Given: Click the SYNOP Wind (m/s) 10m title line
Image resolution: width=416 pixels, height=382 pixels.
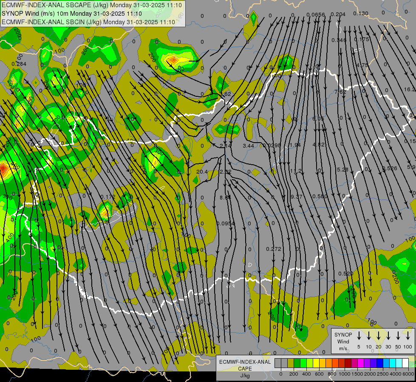Looking at the screenshot, I should click(x=72, y=14).
